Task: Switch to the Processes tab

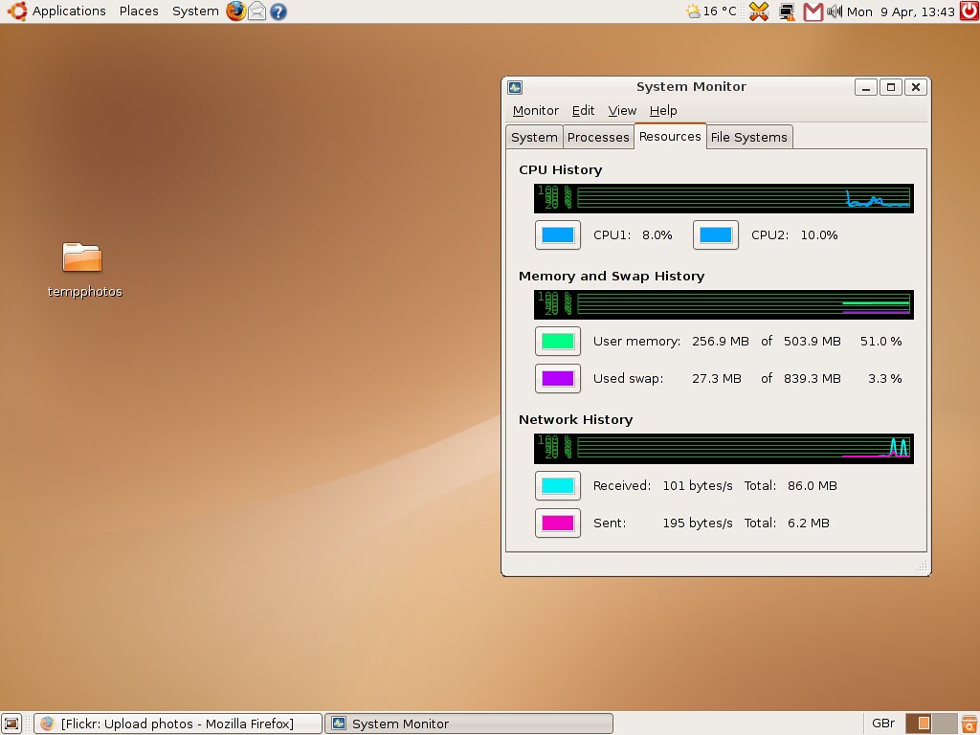Action: coord(598,137)
